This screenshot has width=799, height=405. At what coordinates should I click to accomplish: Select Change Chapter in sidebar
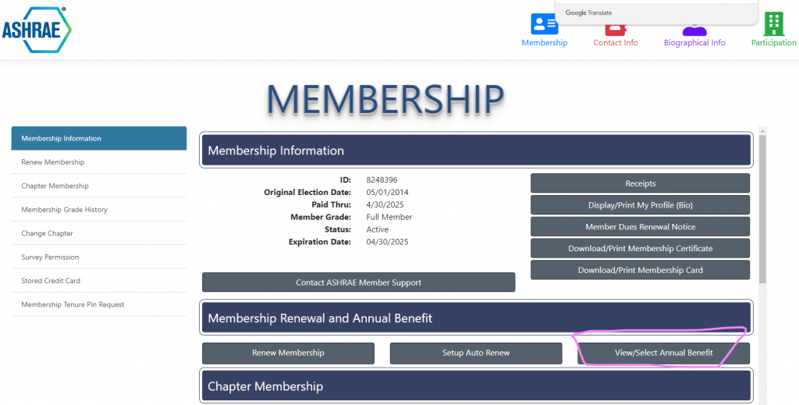(48, 233)
